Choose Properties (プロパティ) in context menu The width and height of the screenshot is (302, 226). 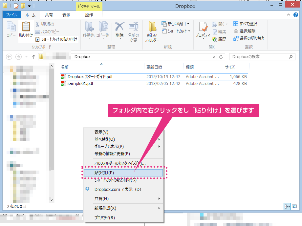(x=123, y=218)
